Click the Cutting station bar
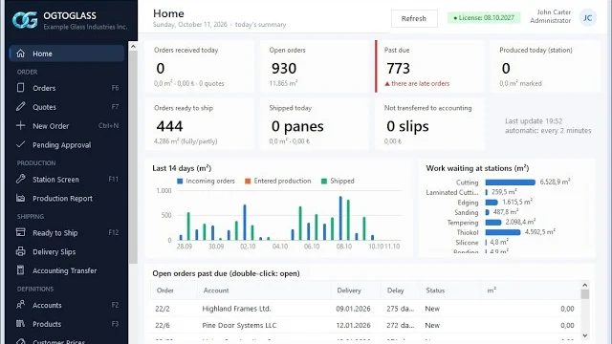 (510, 183)
